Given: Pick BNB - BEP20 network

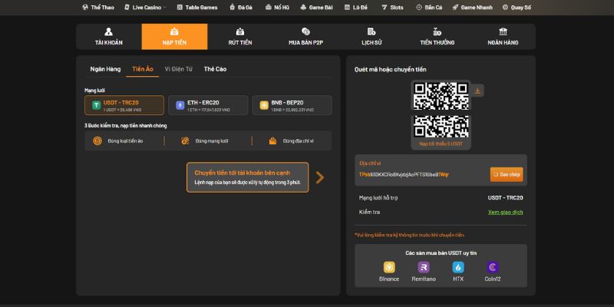Looking at the screenshot, I should point(292,105).
